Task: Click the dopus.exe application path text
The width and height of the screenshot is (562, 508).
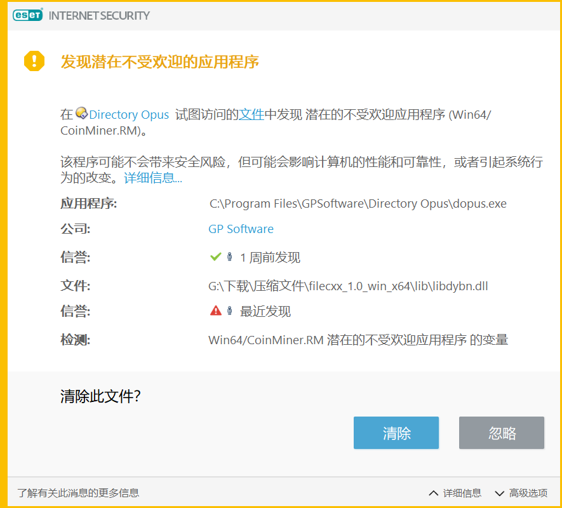Action: [x=358, y=204]
